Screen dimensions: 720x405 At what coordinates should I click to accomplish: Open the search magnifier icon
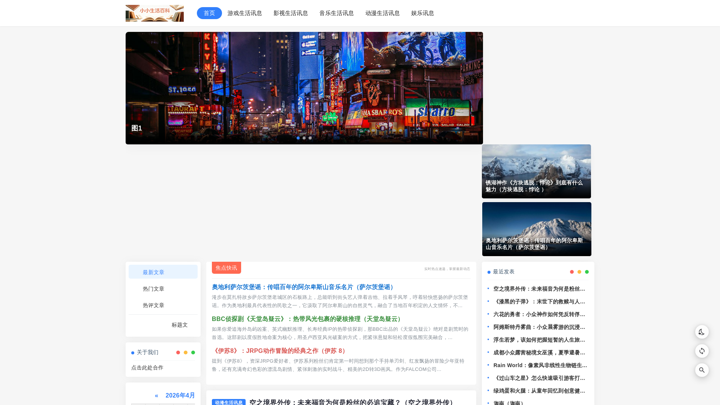pyautogui.click(x=702, y=370)
